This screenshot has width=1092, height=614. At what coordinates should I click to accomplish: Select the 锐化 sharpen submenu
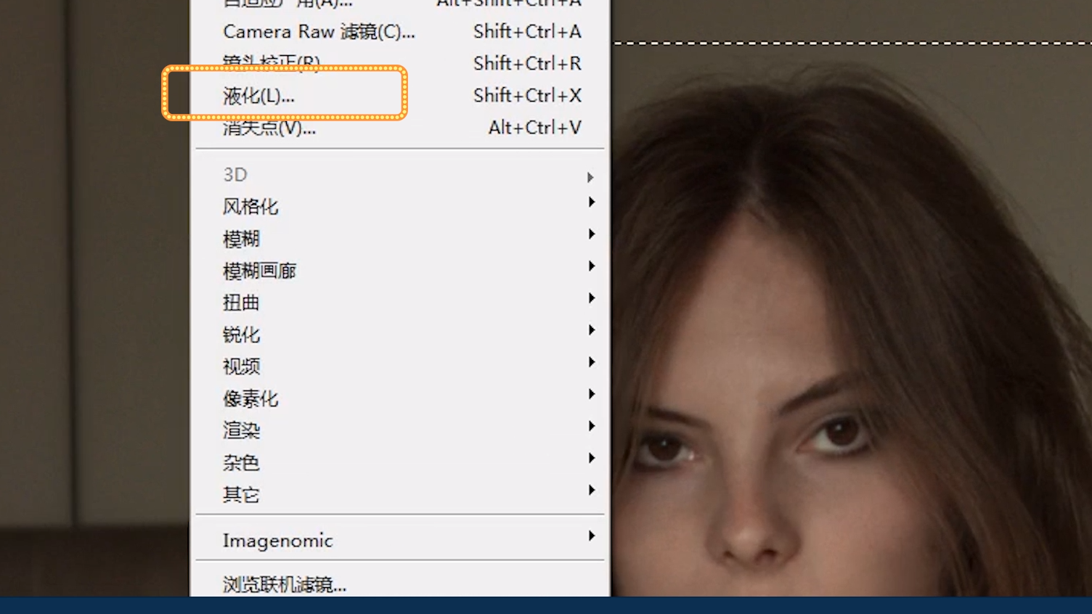click(x=241, y=335)
